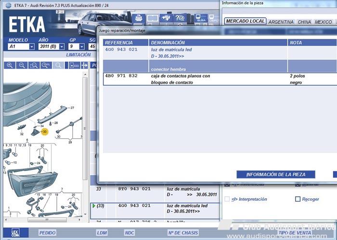Open the MODELO dropdown arrow

click(x=32, y=47)
